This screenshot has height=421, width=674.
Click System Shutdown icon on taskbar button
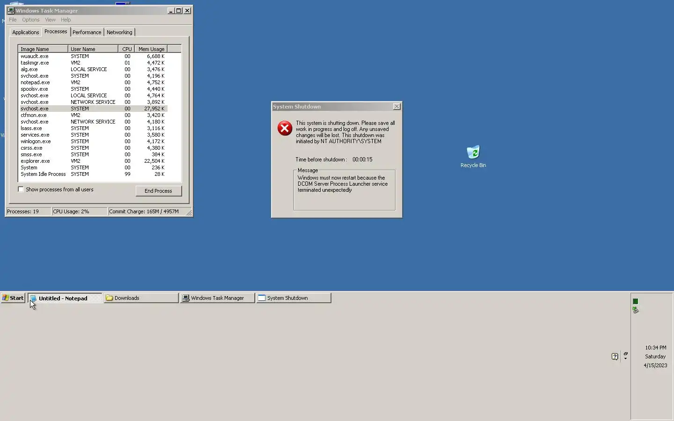pyautogui.click(x=262, y=298)
